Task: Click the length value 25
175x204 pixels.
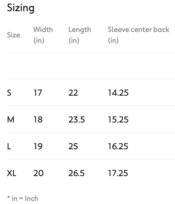Action: [73, 147]
